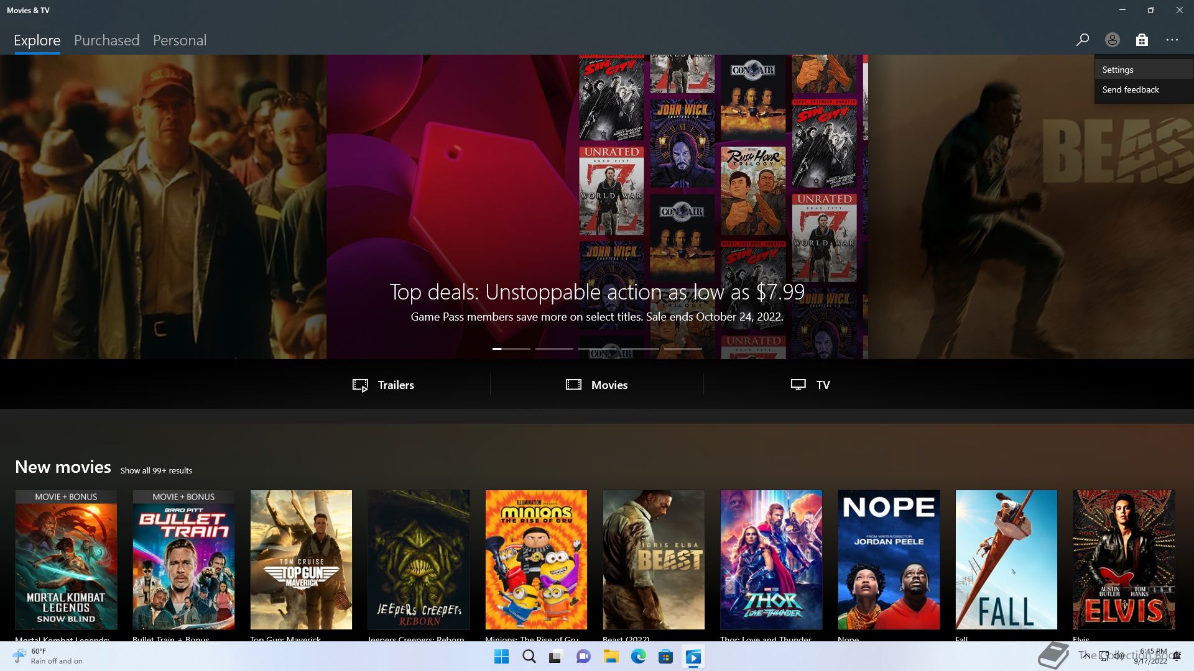
Task: Jump to the third carousel slide indicator
Action: point(597,349)
